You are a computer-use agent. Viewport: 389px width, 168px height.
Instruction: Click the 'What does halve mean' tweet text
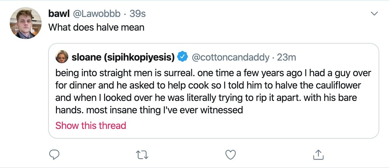point(96,27)
